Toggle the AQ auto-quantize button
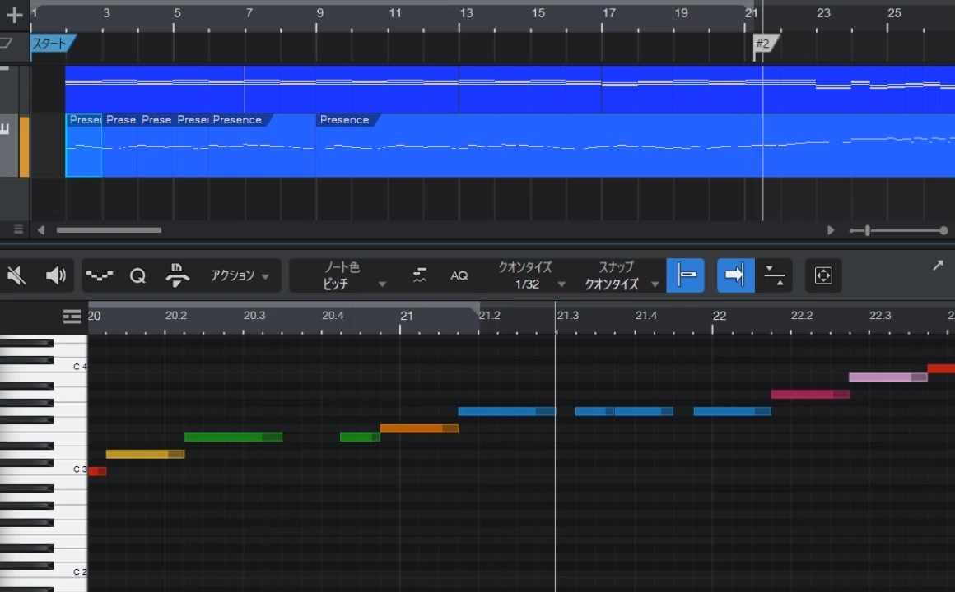 point(459,275)
